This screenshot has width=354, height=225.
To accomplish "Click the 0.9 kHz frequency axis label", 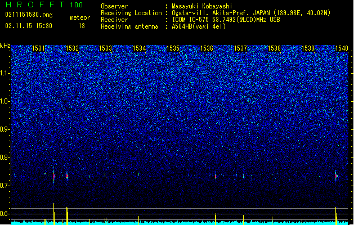I will 5,129.
